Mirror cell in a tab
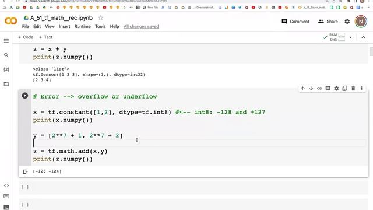The width and height of the screenshot is (373, 210). 344,88
